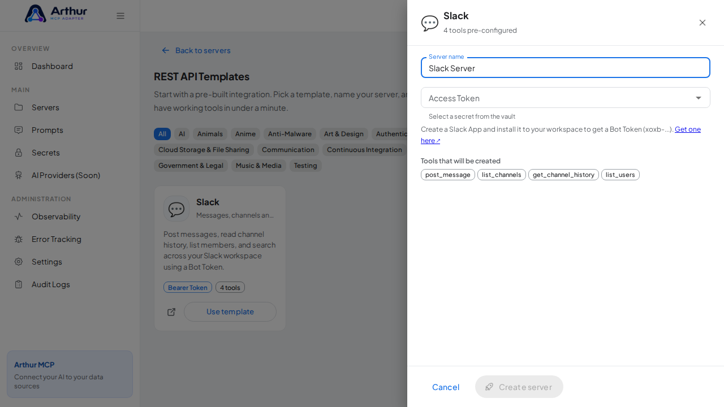Open the Access Token dropdown
724x407 pixels.
click(x=566, y=98)
